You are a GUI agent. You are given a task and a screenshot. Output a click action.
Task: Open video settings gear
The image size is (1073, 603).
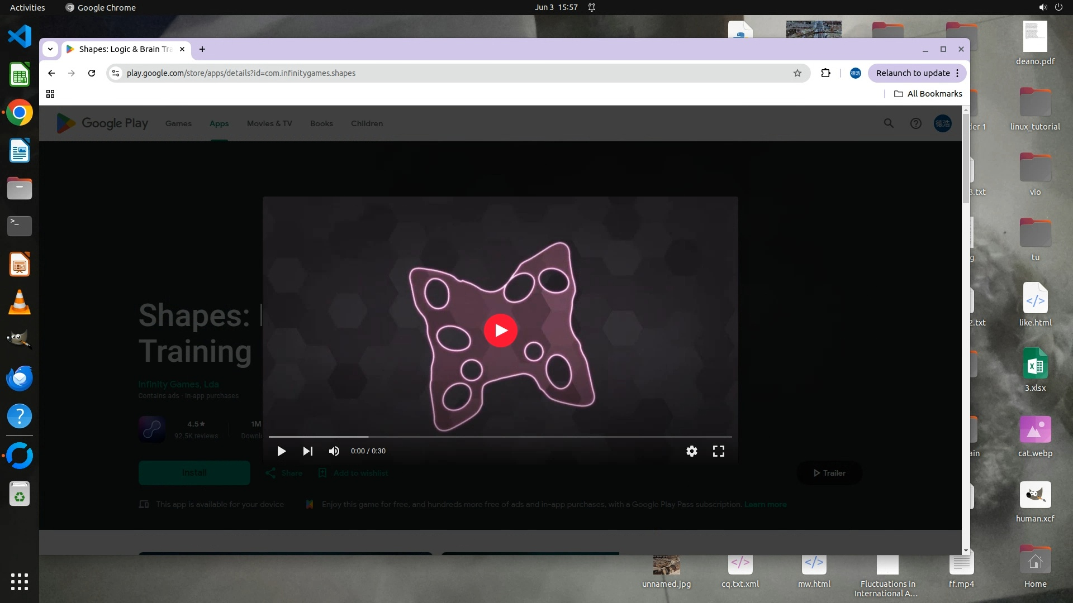click(x=691, y=451)
